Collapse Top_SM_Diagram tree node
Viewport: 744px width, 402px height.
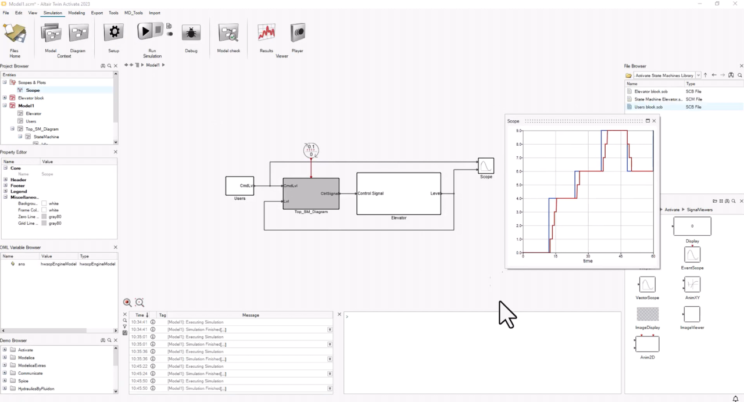(12, 129)
